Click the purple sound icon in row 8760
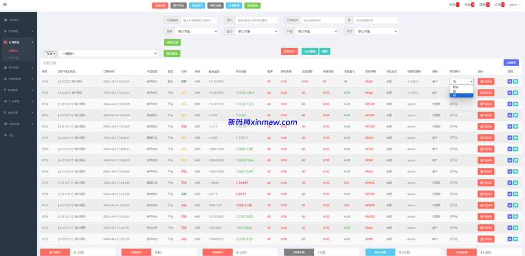The image size is (525, 256). 510,149
